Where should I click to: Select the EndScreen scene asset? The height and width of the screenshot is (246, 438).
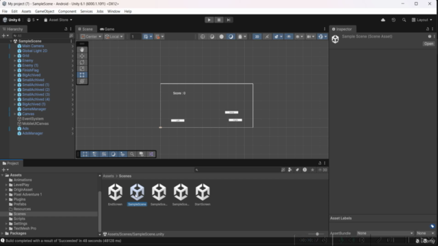click(115, 195)
